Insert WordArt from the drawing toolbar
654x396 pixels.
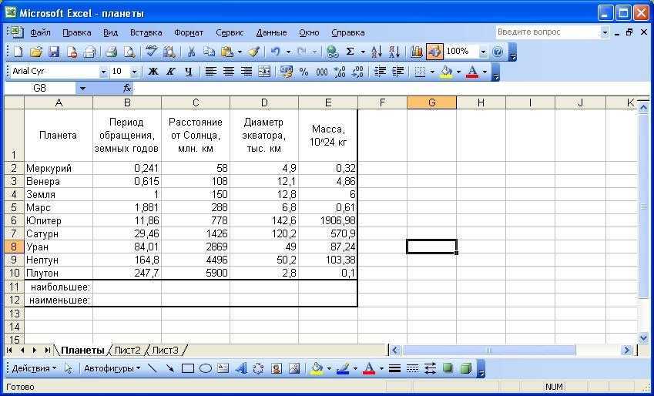coord(240,368)
